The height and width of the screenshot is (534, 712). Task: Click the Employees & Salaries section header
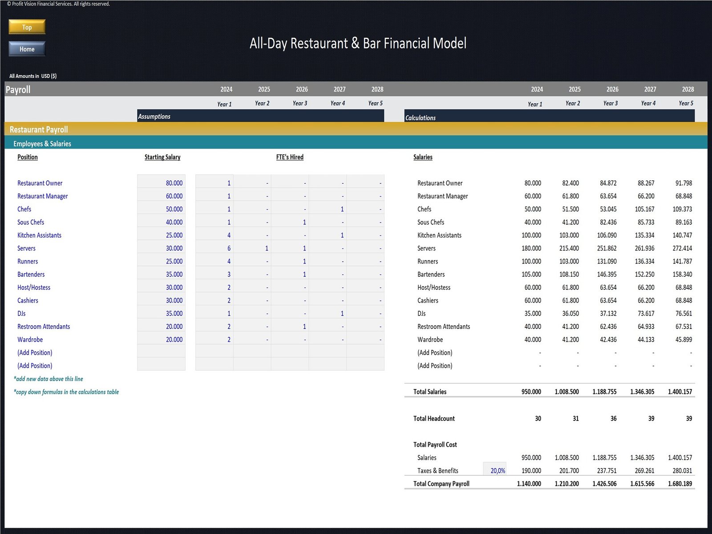(42, 143)
